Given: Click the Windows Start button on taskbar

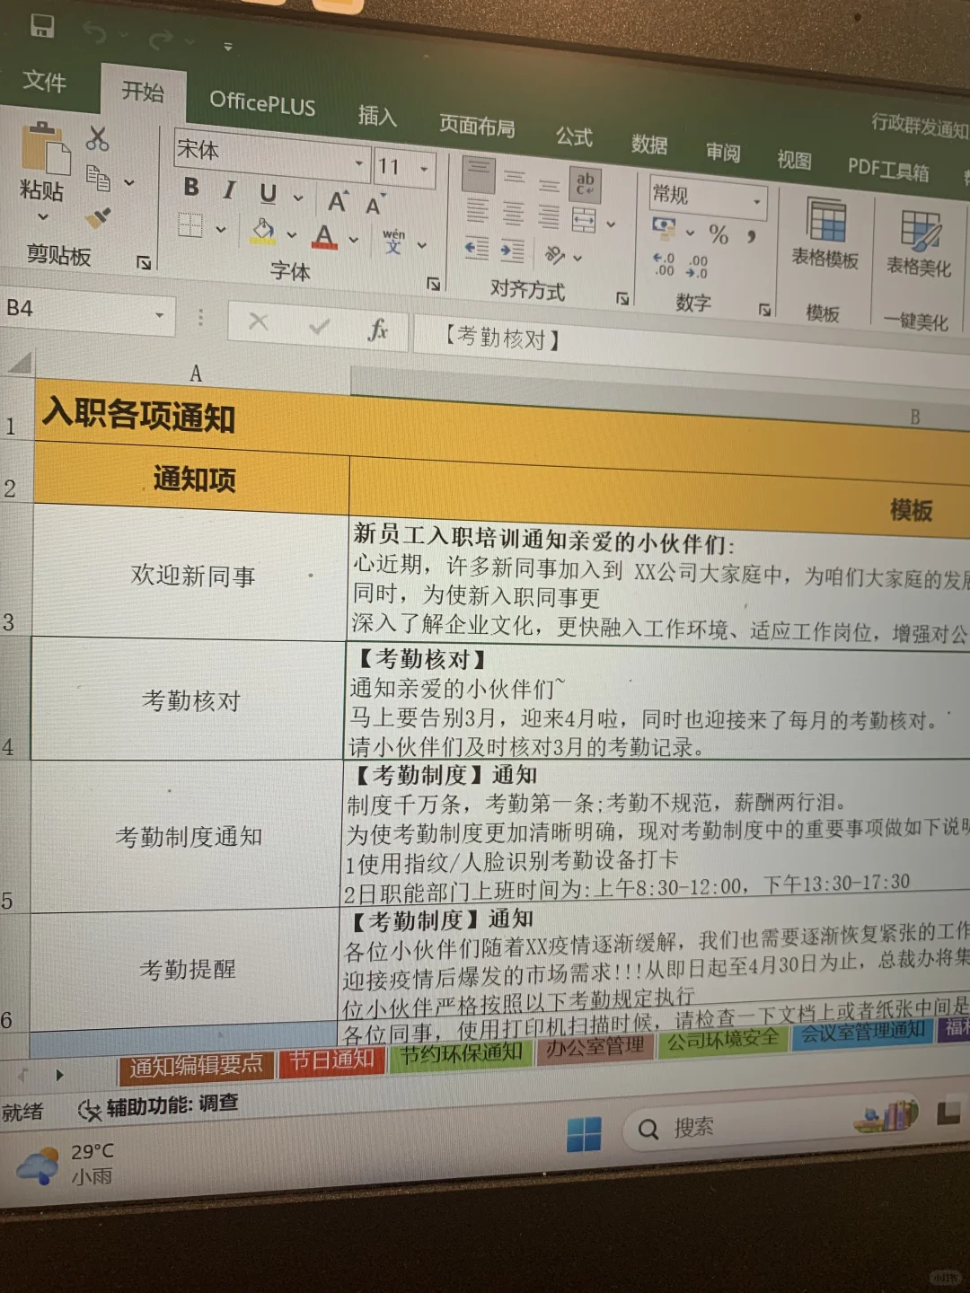Looking at the screenshot, I should [584, 1134].
